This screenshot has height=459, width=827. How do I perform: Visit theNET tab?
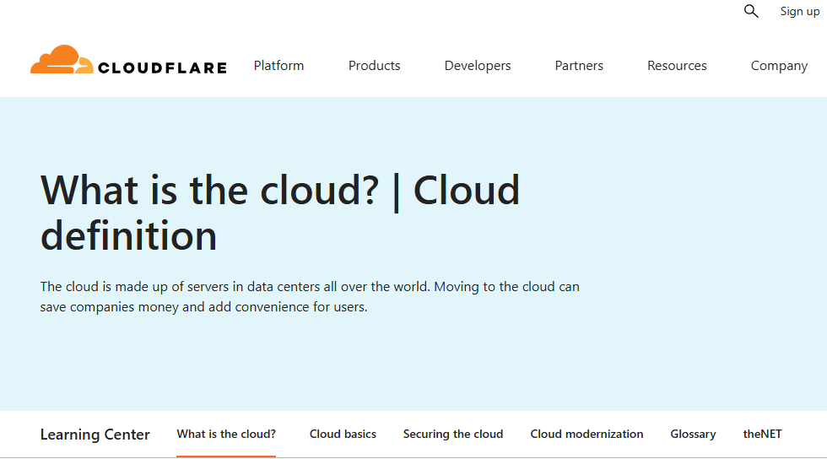pos(762,434)
